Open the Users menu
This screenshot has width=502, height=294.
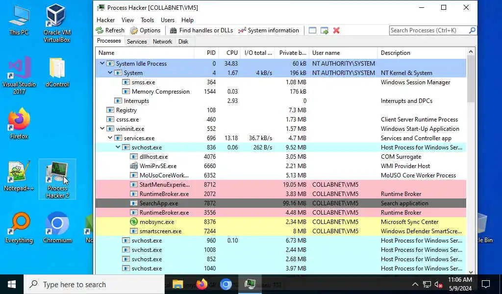(x=168, y=20)
